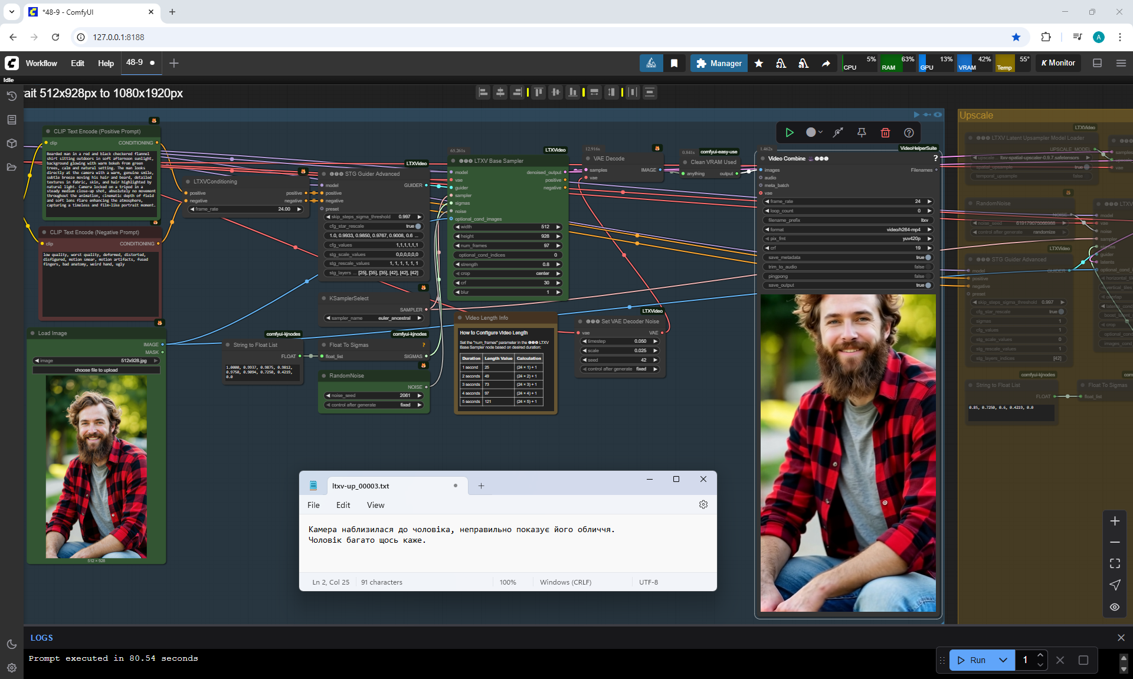Screen dimensions: 1133x679
Task: Open the ComfyUI Manager
Action: [718, 63]
